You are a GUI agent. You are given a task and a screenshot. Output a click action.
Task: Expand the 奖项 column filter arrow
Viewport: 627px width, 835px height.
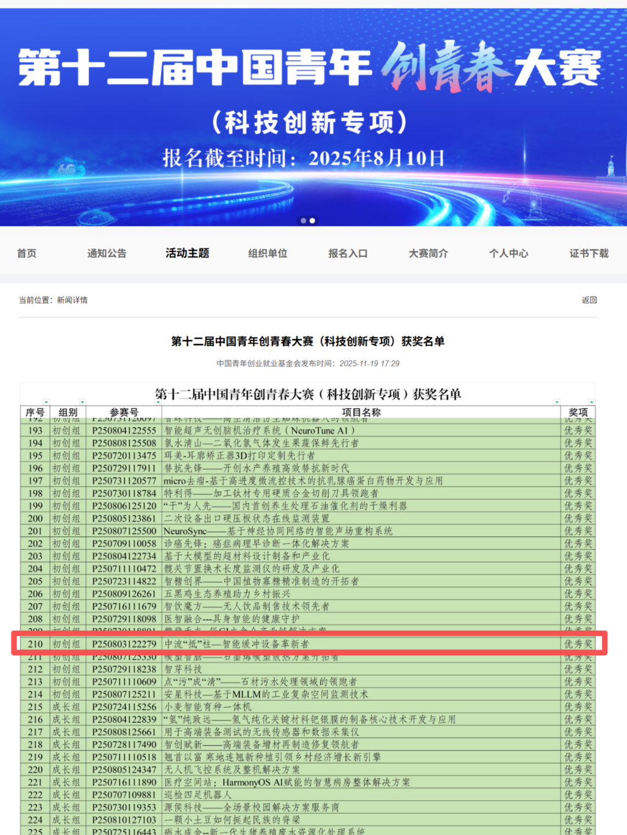pos(591,403)
